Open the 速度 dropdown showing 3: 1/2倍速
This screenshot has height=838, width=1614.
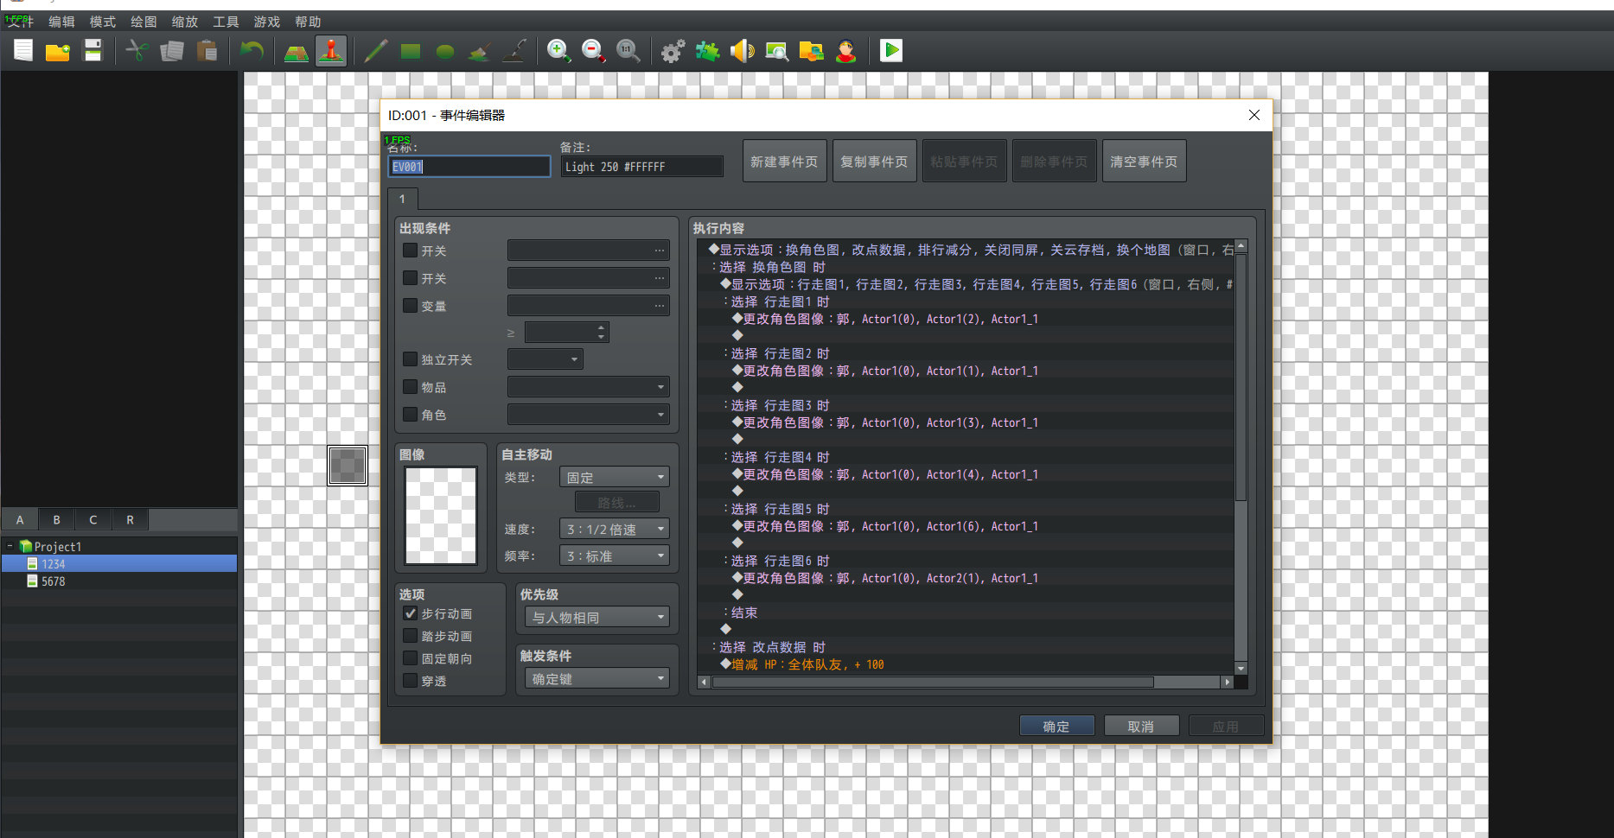pyautogui.click(x=615, y=529)
